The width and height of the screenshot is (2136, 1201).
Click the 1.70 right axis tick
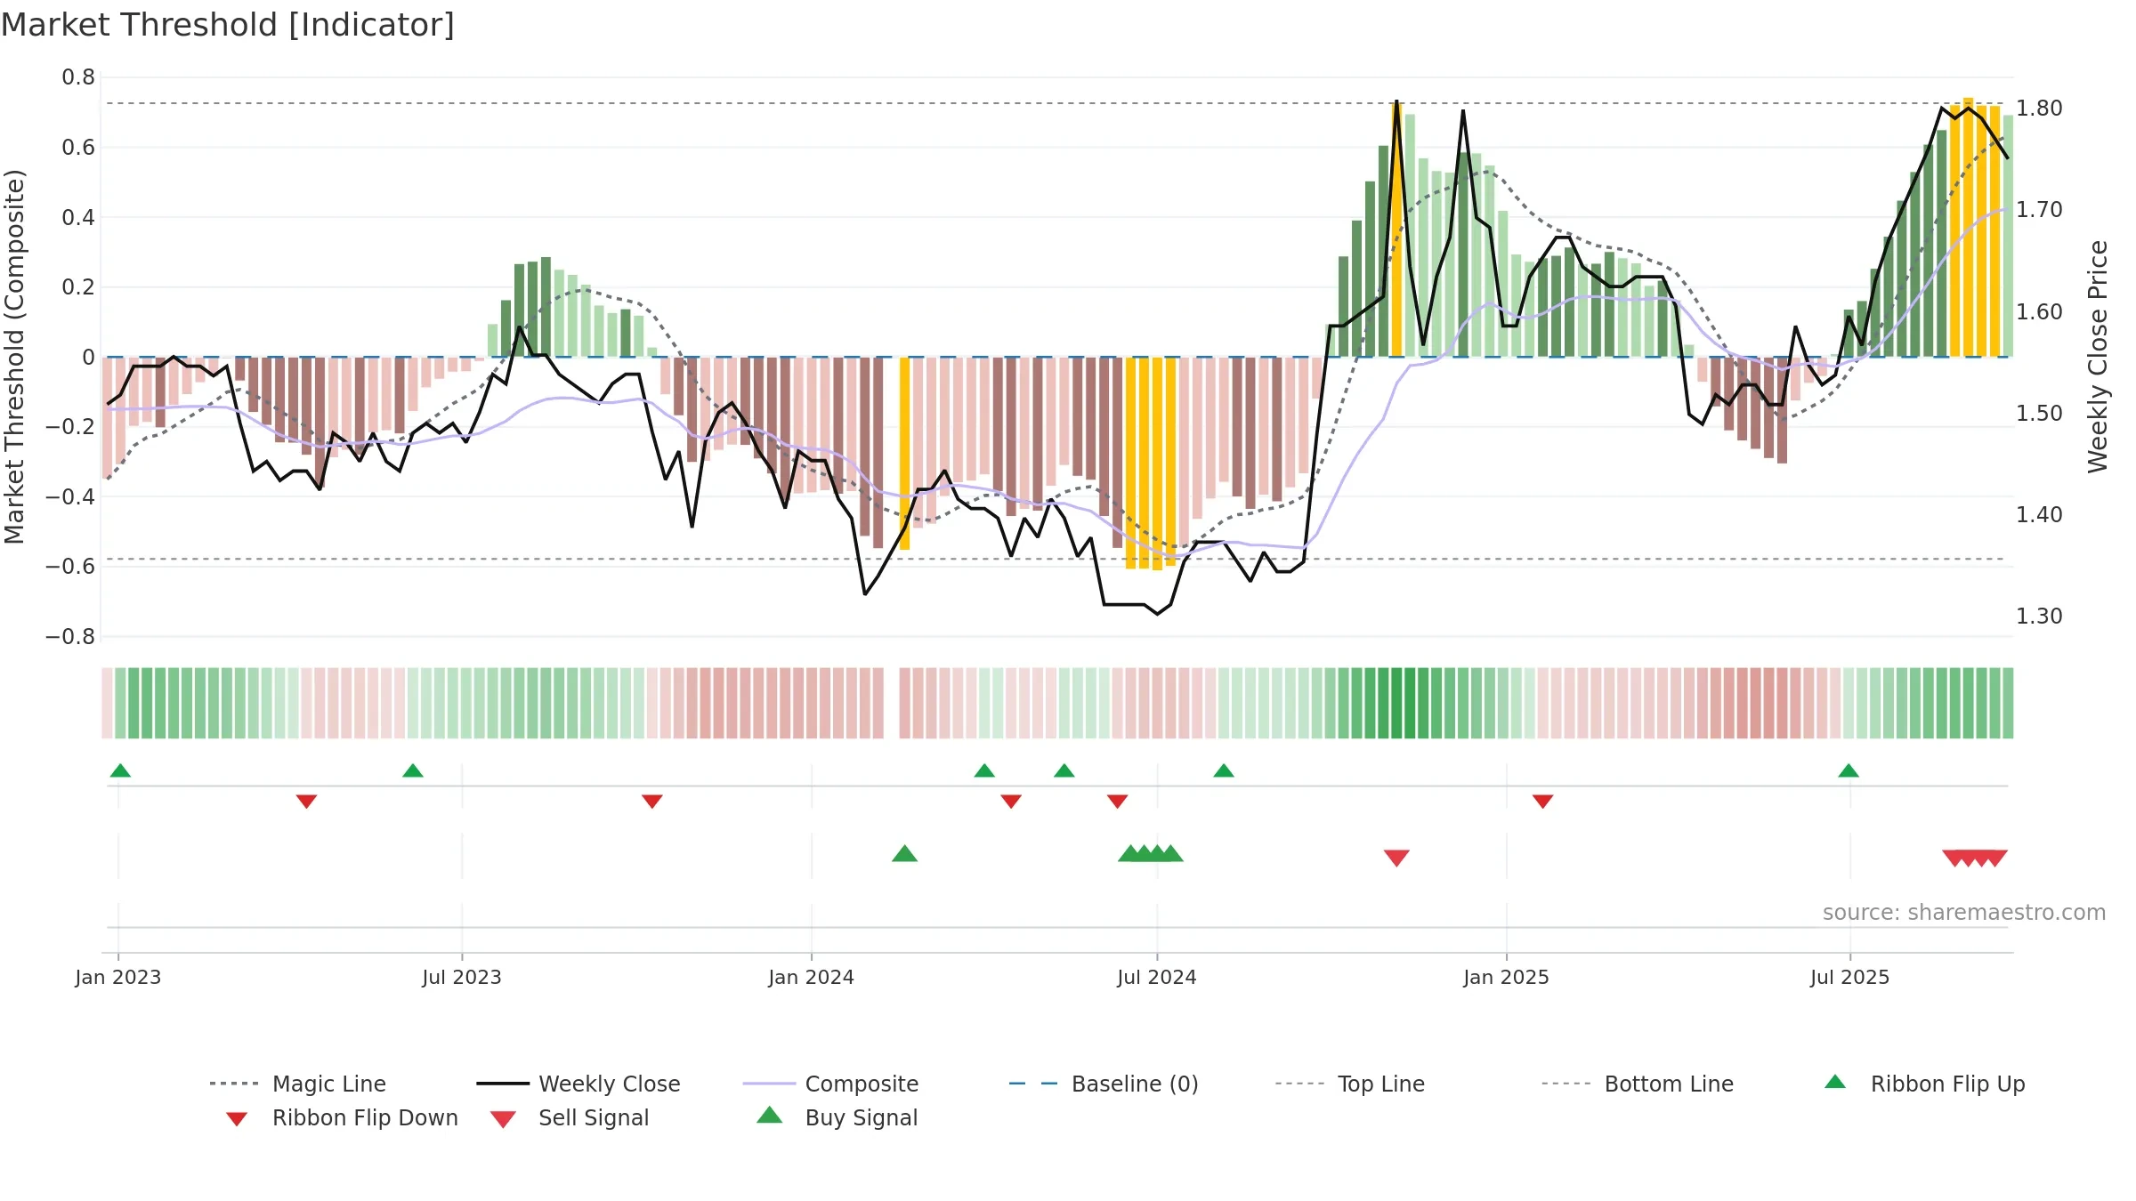(x=2039, y=210)
